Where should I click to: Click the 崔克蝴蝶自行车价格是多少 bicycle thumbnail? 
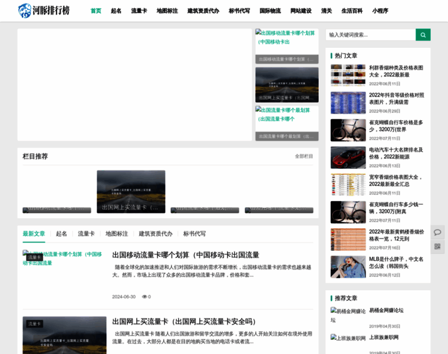(x=348, y=130)
